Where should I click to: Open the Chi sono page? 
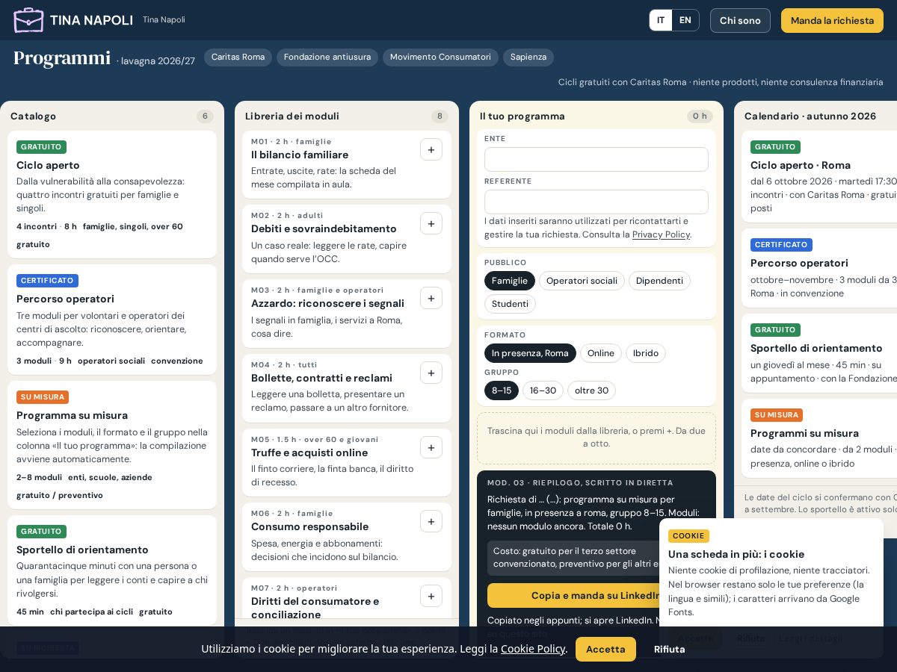(x=740, y=20)
